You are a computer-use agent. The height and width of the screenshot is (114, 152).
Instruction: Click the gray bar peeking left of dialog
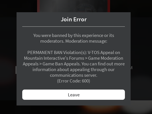click(16, 70)
